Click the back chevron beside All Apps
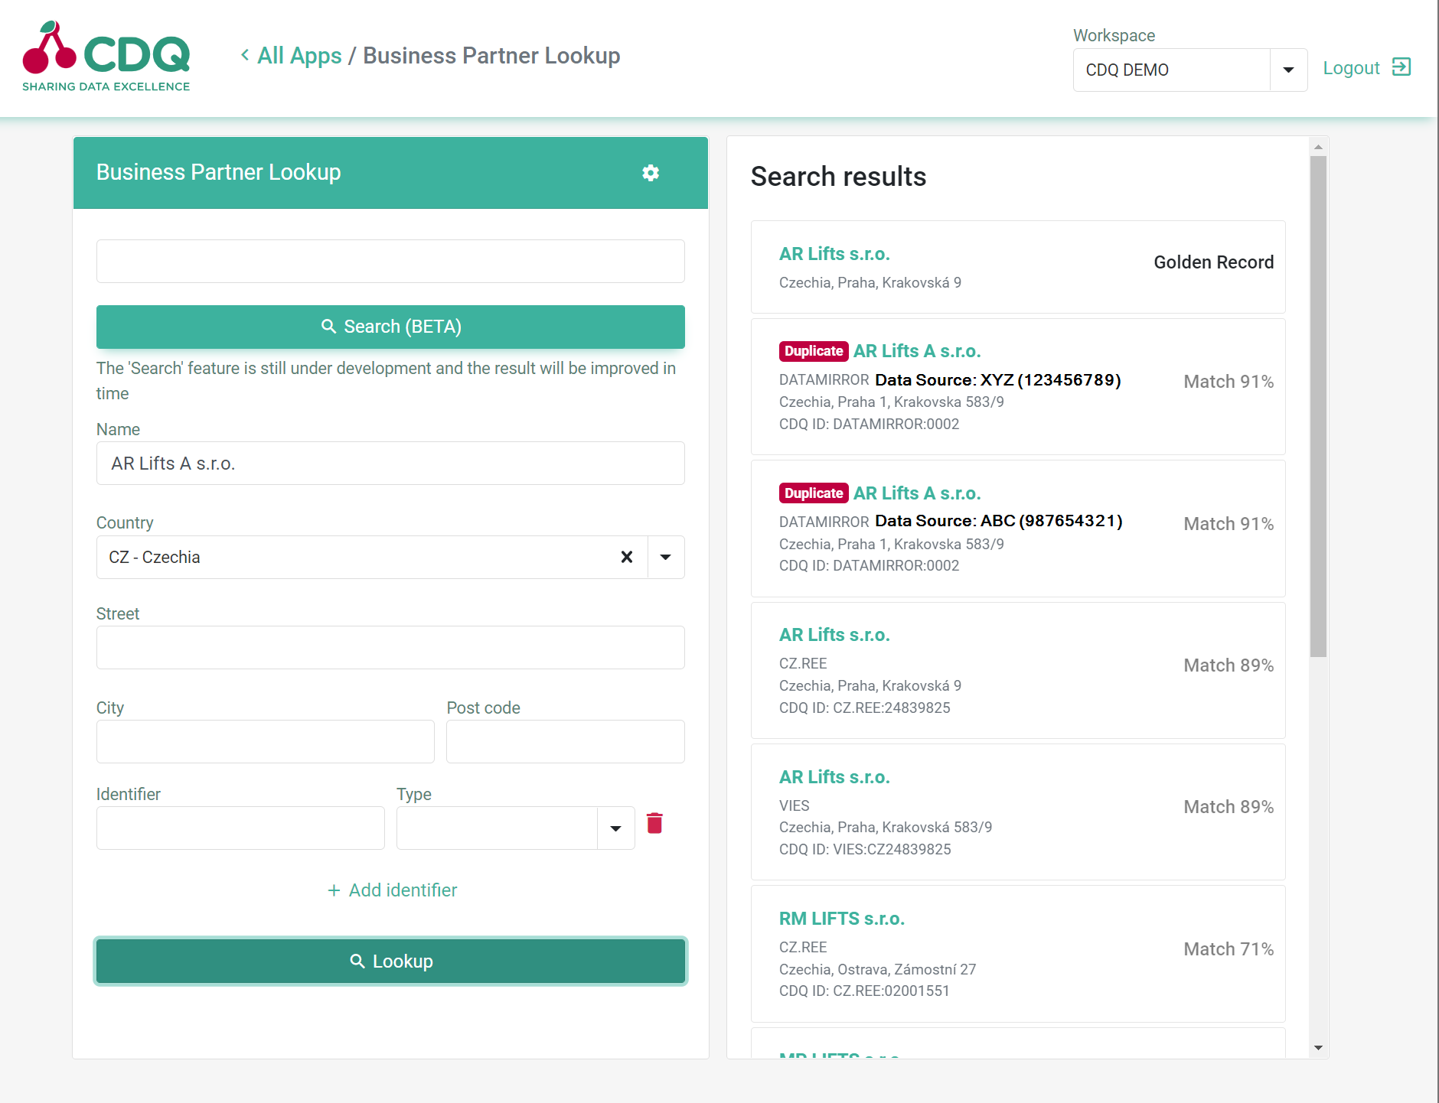 click(245, 55)
